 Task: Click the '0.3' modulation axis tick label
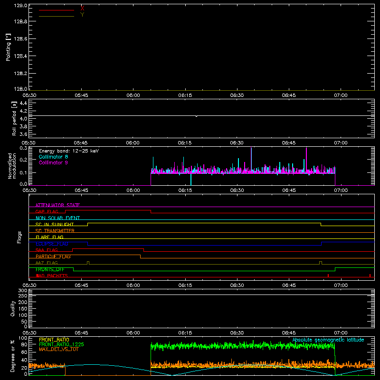[23, 148]
